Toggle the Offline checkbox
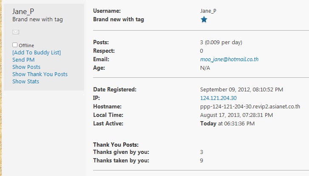The image size is (309, 176). click(x=15, y=45)
